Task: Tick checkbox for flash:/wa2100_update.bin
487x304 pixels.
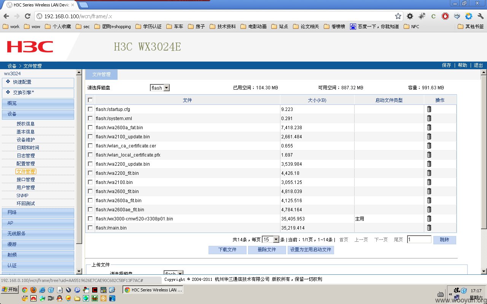Action: 90,136
